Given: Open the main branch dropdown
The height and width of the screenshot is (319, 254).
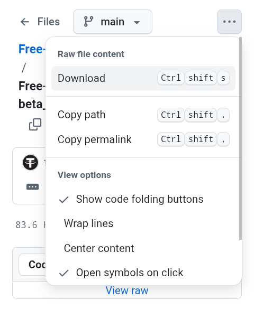Looking at the screenshot, I should click(113, 22).
